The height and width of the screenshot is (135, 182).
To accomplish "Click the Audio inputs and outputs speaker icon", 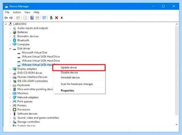I will pos(14,28).
